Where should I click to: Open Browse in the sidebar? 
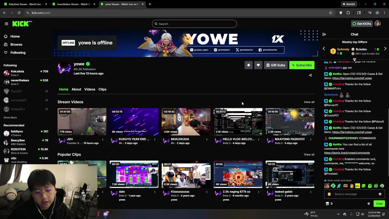point(13,44)
